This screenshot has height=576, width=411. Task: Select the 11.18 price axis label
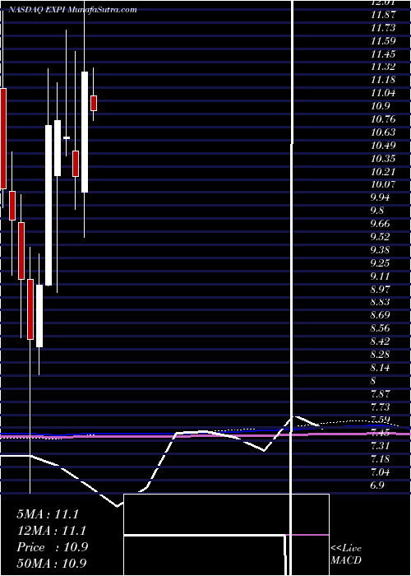point(383,80)
